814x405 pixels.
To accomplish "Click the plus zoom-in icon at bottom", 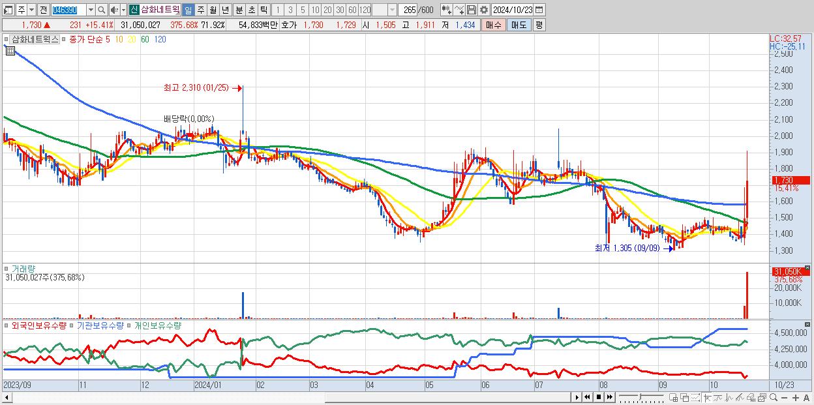I will (796, 398).
